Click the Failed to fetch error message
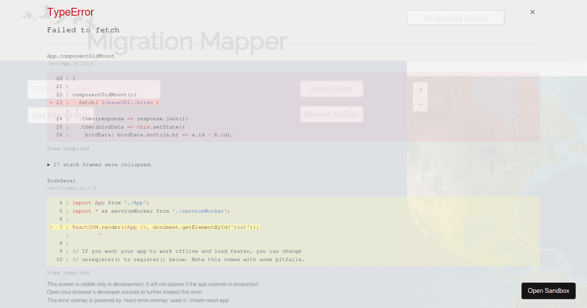 point(83,30)
